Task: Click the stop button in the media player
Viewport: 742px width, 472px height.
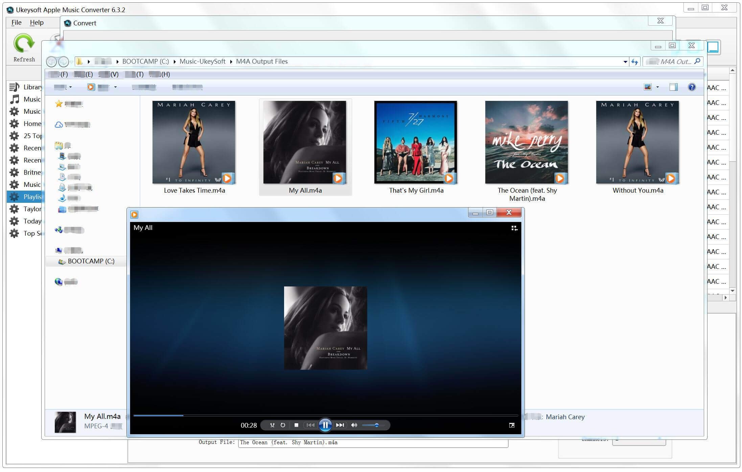Action: pyautogui.click(x=296, y=425)
